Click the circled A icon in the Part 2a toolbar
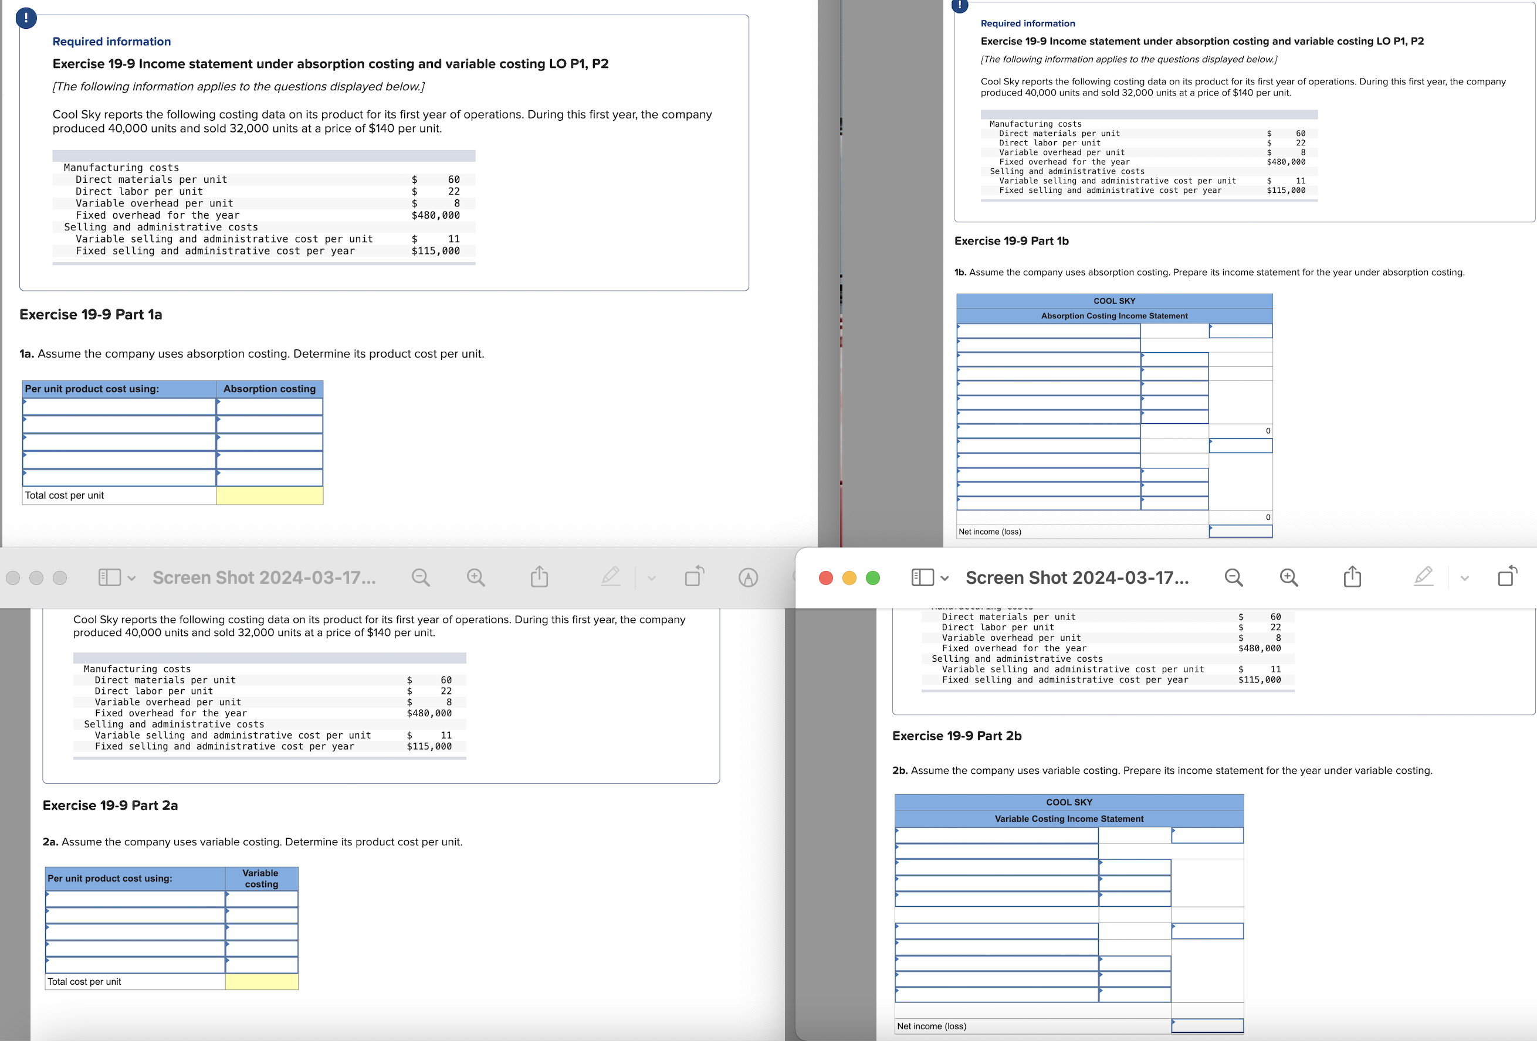Image resolution: width=1537 pixels, height=1041 pixels. point(748,578)
